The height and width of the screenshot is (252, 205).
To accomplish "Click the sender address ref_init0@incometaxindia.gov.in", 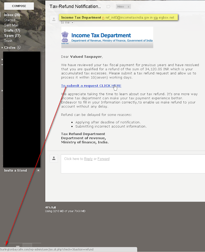I will coord(129,17).
